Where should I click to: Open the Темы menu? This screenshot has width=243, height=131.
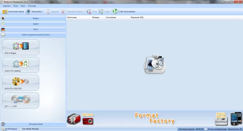(15, 6)
